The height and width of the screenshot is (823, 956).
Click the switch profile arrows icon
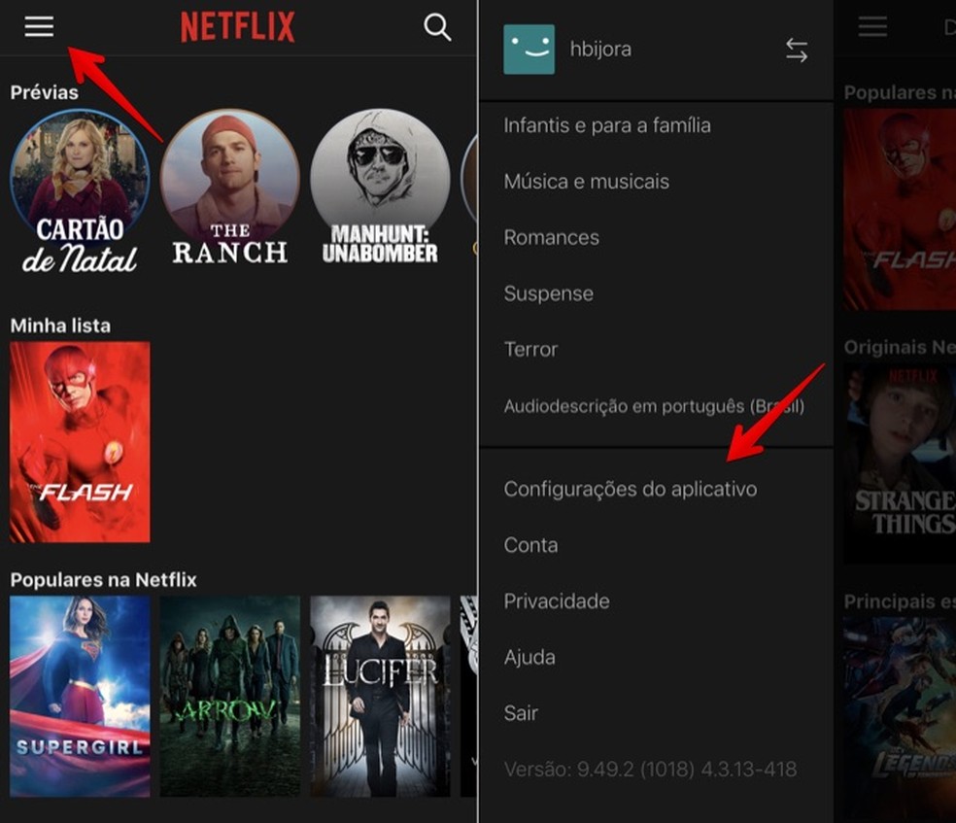coord(797,50)
